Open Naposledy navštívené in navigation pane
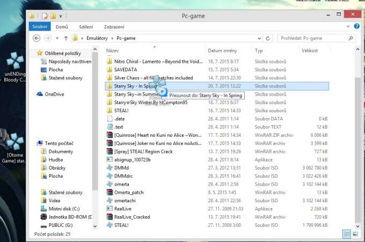The height and width of the screenshot is (242, 365). coord(66,61)
